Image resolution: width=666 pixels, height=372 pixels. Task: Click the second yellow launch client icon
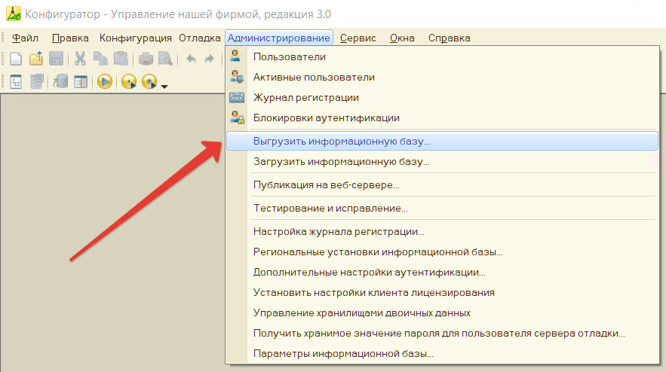(x=149, y=81)
